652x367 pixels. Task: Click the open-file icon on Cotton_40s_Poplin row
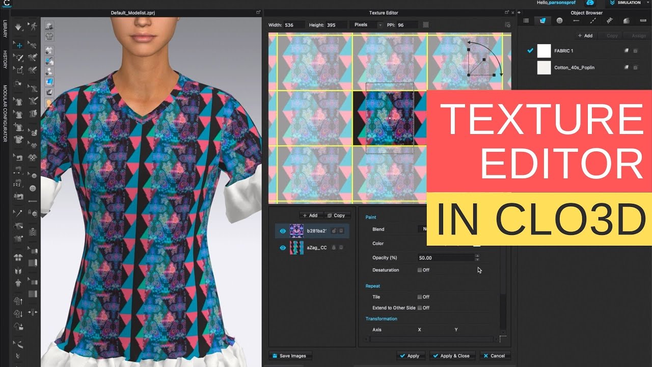[x=627, y=67]
